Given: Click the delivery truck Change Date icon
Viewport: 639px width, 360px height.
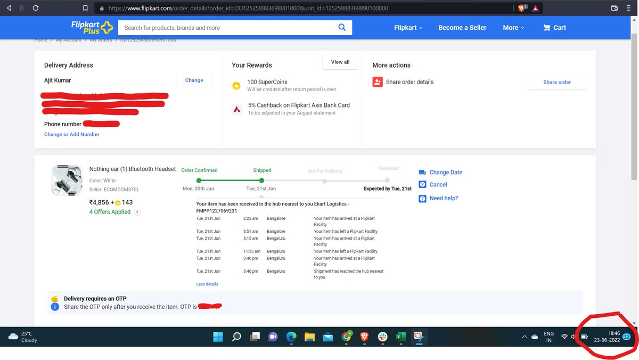Looking at the screenshot, I should [x=422, y=173].
